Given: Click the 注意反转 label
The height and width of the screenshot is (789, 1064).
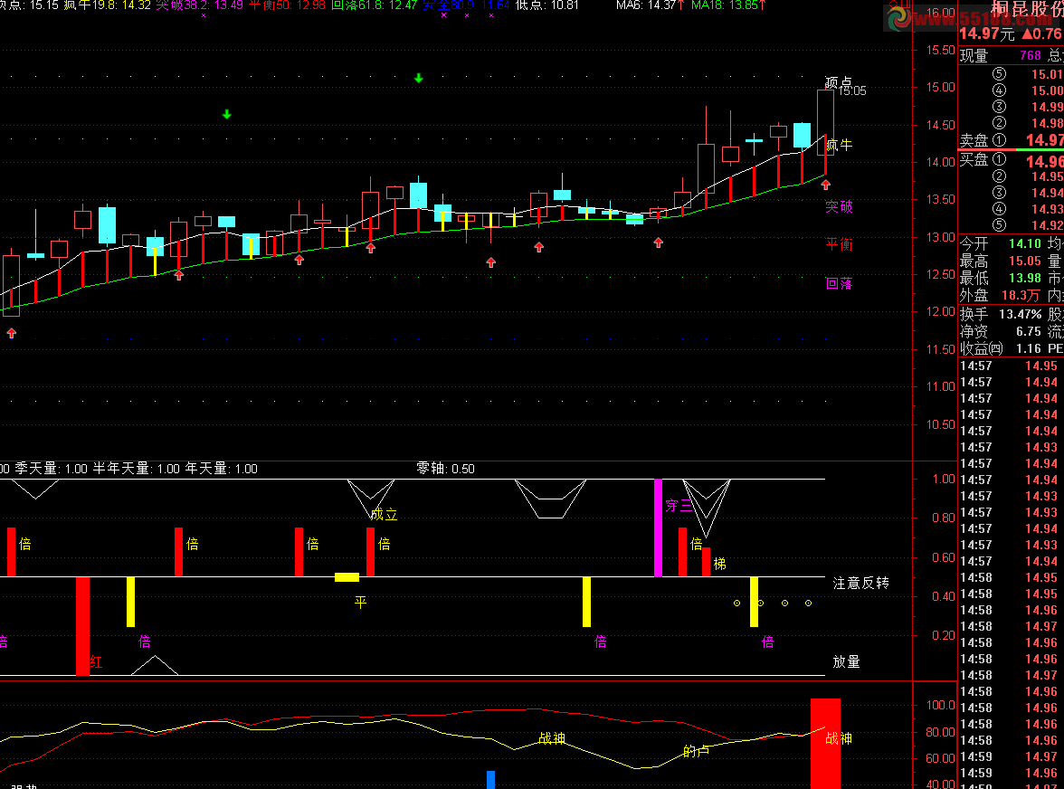Looking at the screenshot, I should (861, 584).
